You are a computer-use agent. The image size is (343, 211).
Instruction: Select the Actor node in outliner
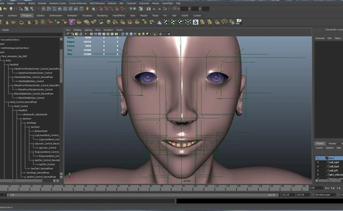[x=8, y=60]
